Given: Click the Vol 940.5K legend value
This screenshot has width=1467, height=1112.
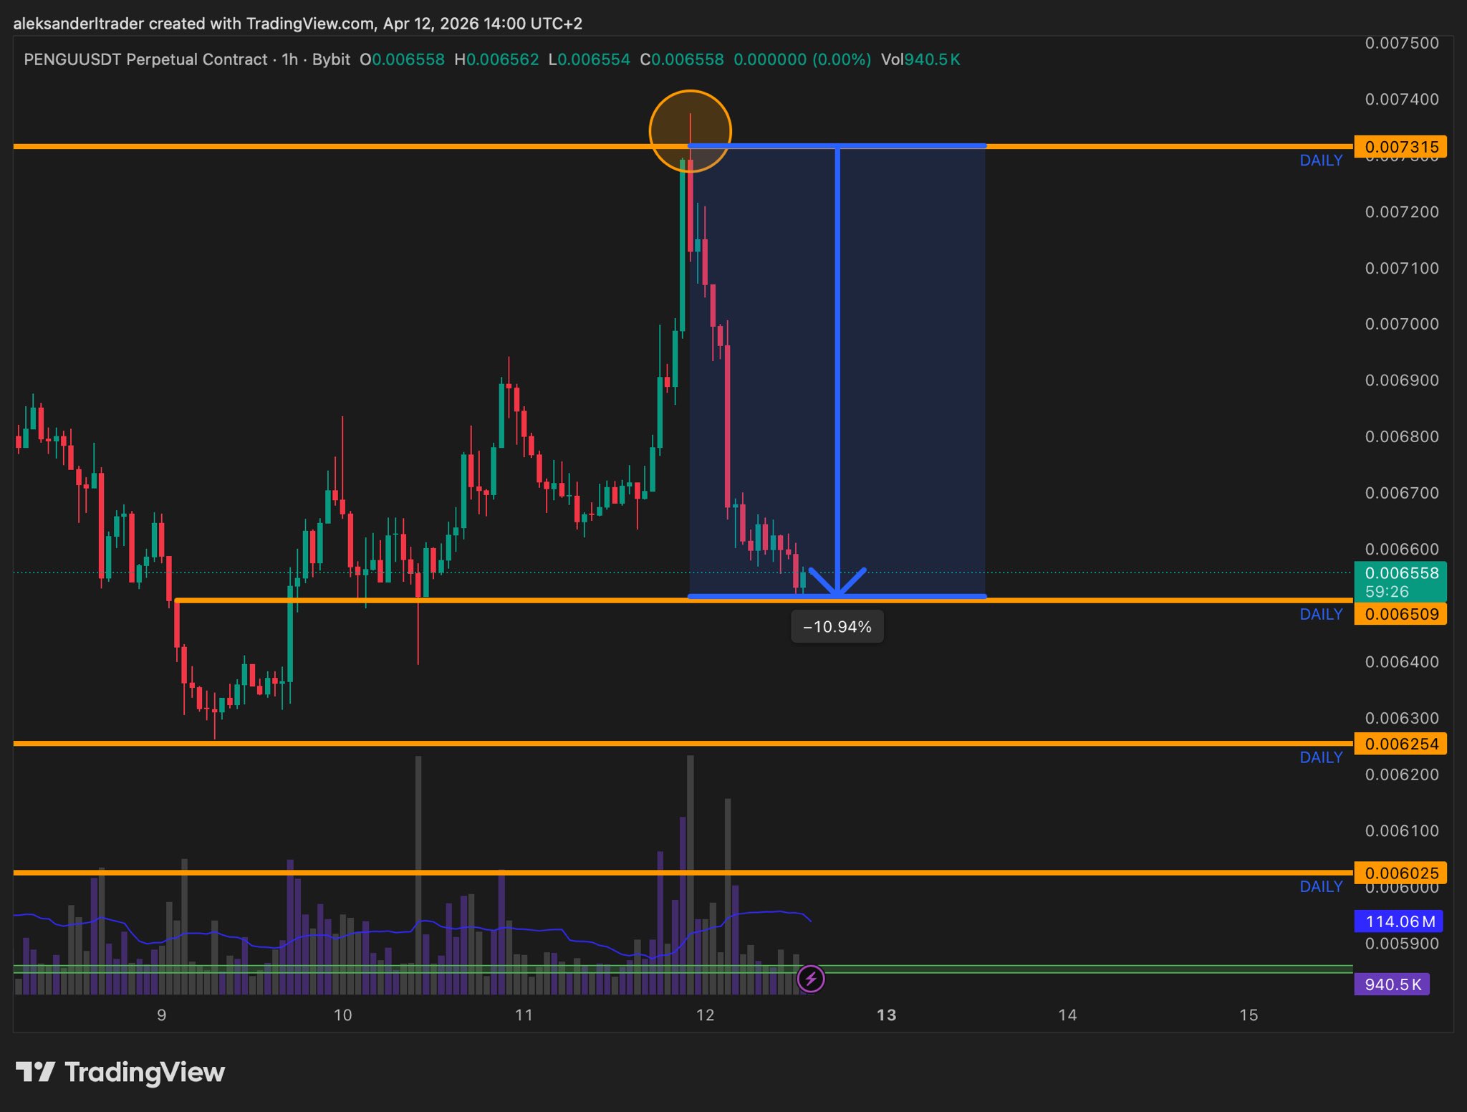Looking at the screenshot, I should (931, 59).
